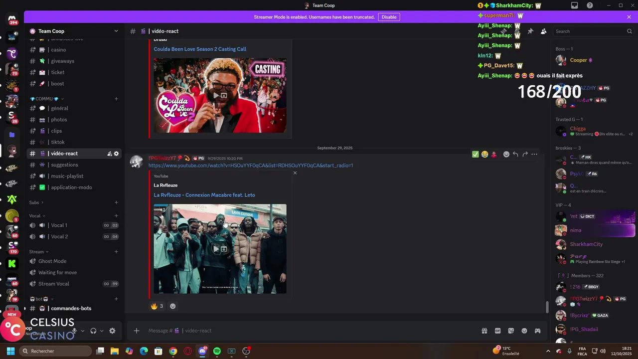The width and height of the screenshot is (638, 359).
Task: Open User Settings gear
Action: pyautogui.click(x=112, y=331)
